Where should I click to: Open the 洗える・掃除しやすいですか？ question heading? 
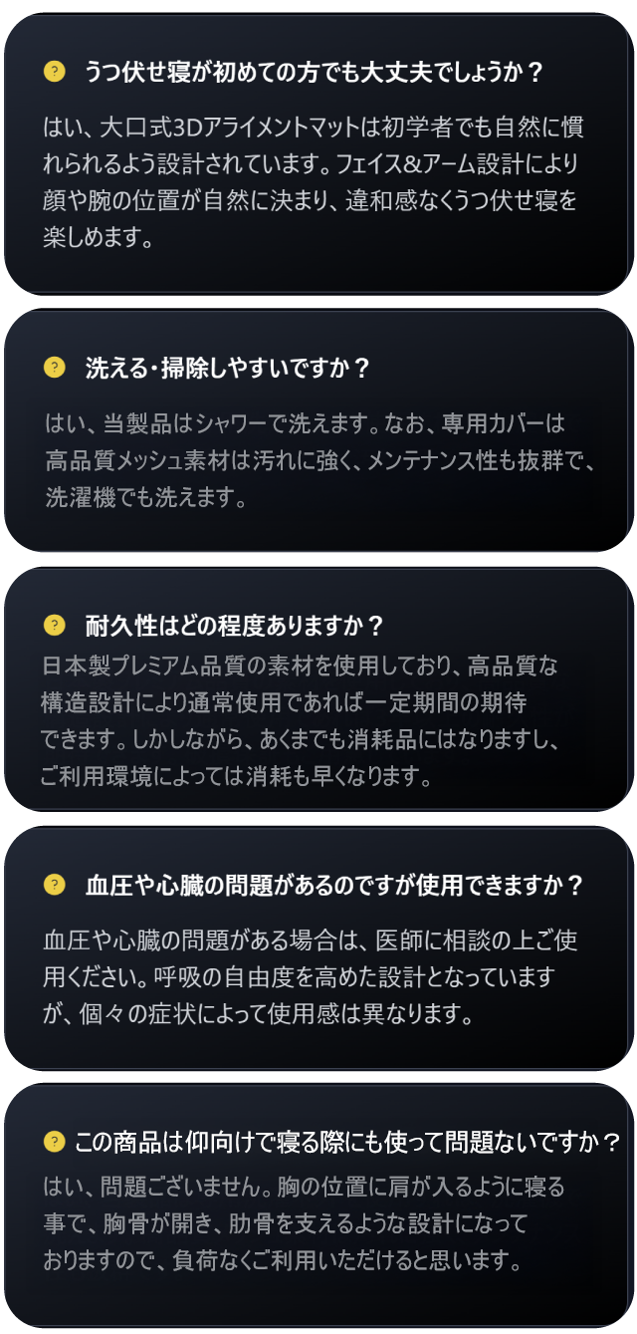coord(228,369)
